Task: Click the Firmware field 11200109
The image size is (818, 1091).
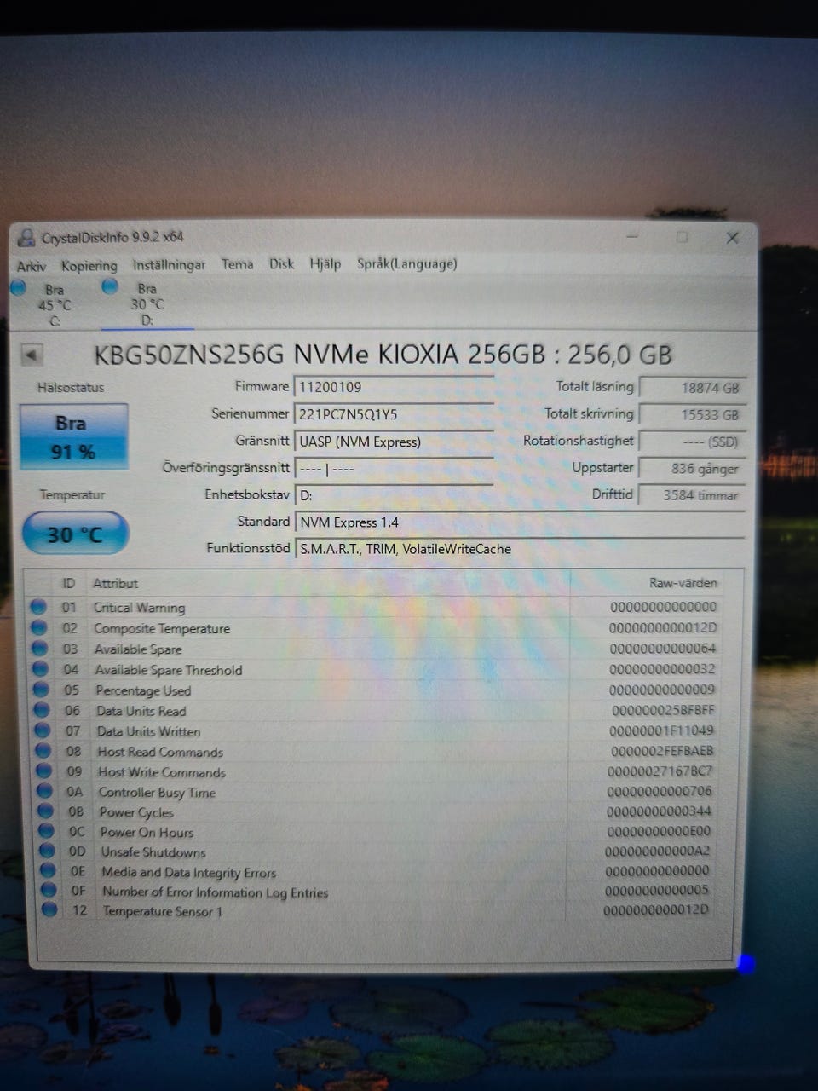Action: click(x=393, y=387)
